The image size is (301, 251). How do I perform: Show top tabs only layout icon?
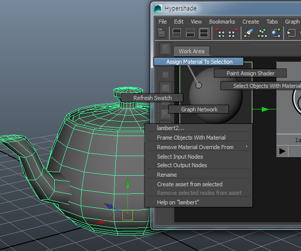tap(177, 33)
